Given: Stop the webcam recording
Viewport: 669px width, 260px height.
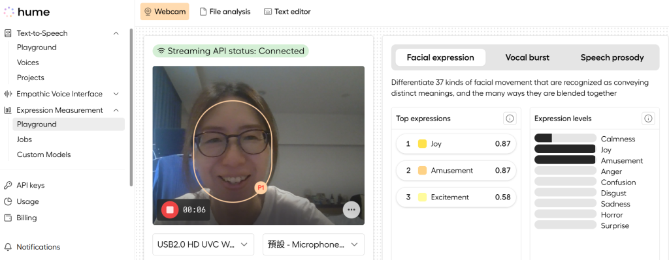Looking at the screenshot, I should [169, 210].
